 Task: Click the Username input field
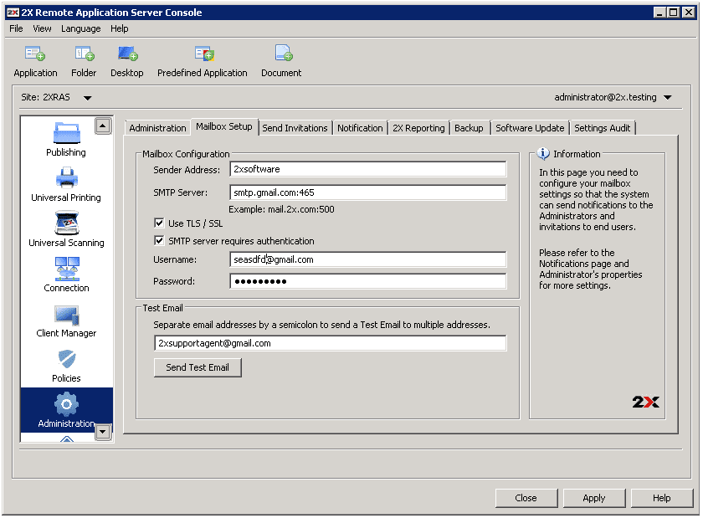tap(368, 259)
